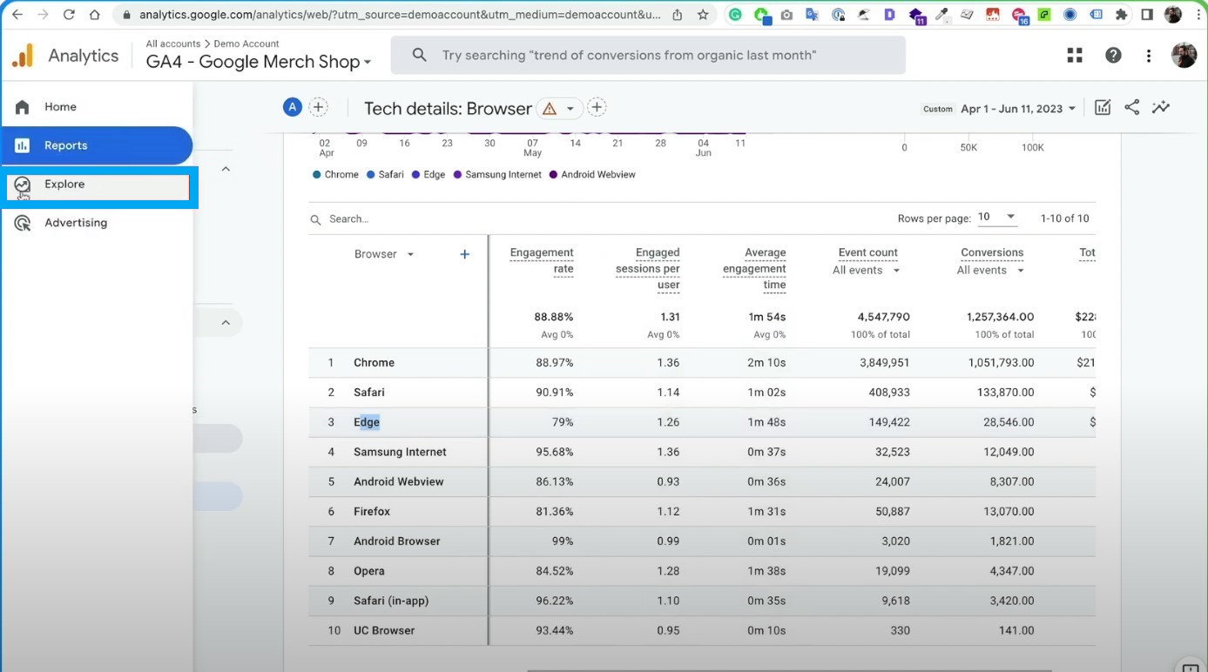Sort by Engaged sessions per user column
The width and height of the screenshot is (1208, 672).
pos(648,268)
